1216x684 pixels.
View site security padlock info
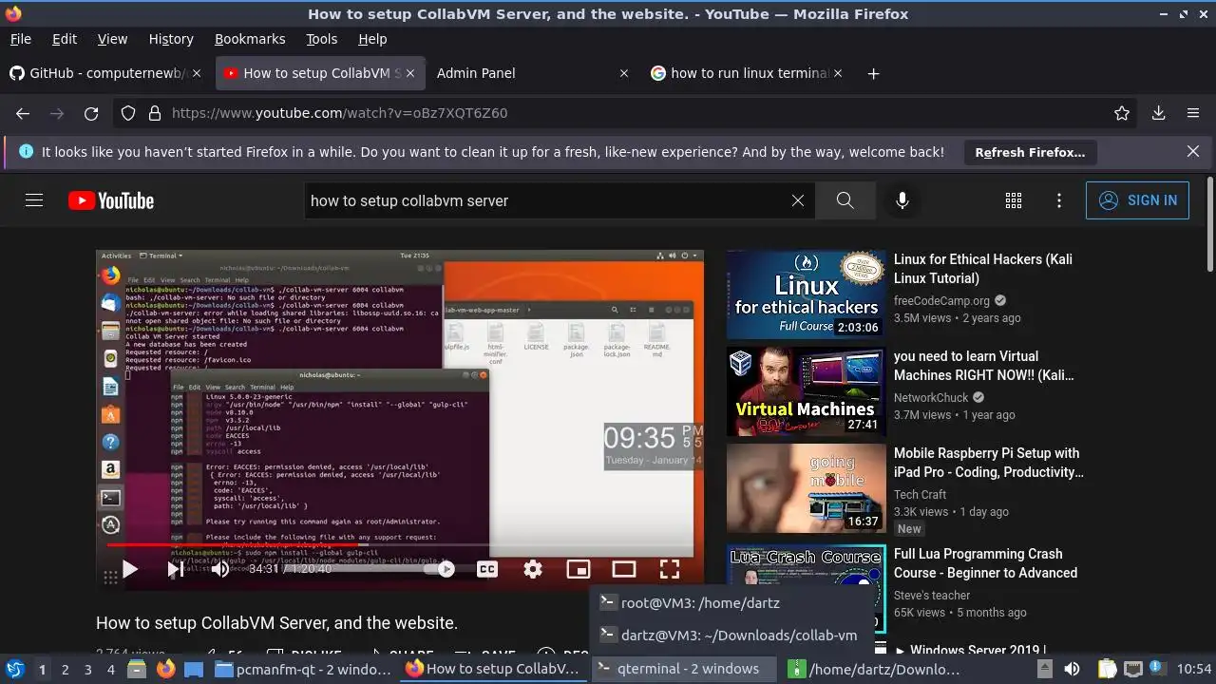[155, 113]
